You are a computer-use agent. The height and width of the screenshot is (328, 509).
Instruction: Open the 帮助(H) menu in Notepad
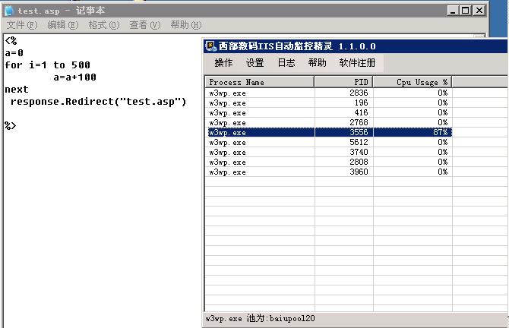click(185, 25)
